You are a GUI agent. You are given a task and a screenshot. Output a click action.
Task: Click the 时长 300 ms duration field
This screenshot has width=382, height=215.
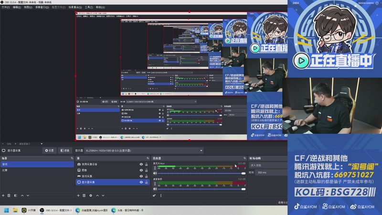[271, 172]
